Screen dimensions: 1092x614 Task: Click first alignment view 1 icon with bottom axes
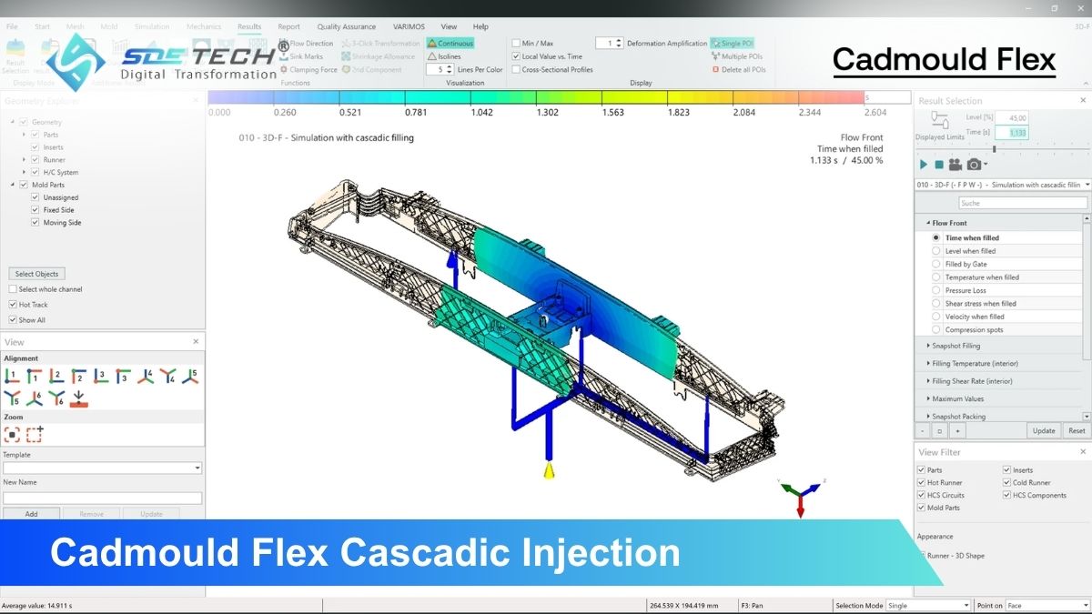point(12,376)
